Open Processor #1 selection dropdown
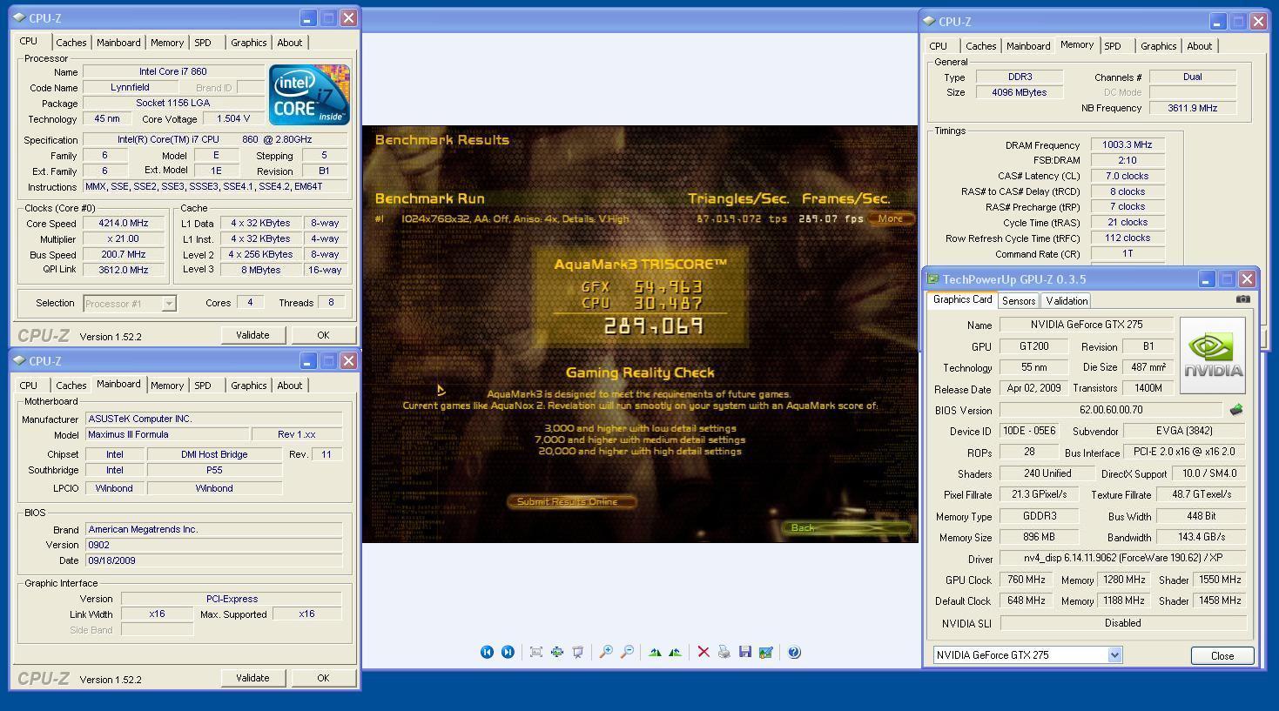The width and height of the screenshot is (1279, 711). [169, 303]
